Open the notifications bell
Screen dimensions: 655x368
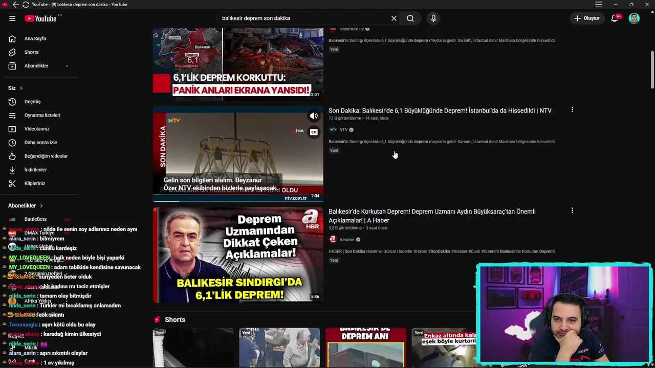pyautogui.click(x=615, y=18)
